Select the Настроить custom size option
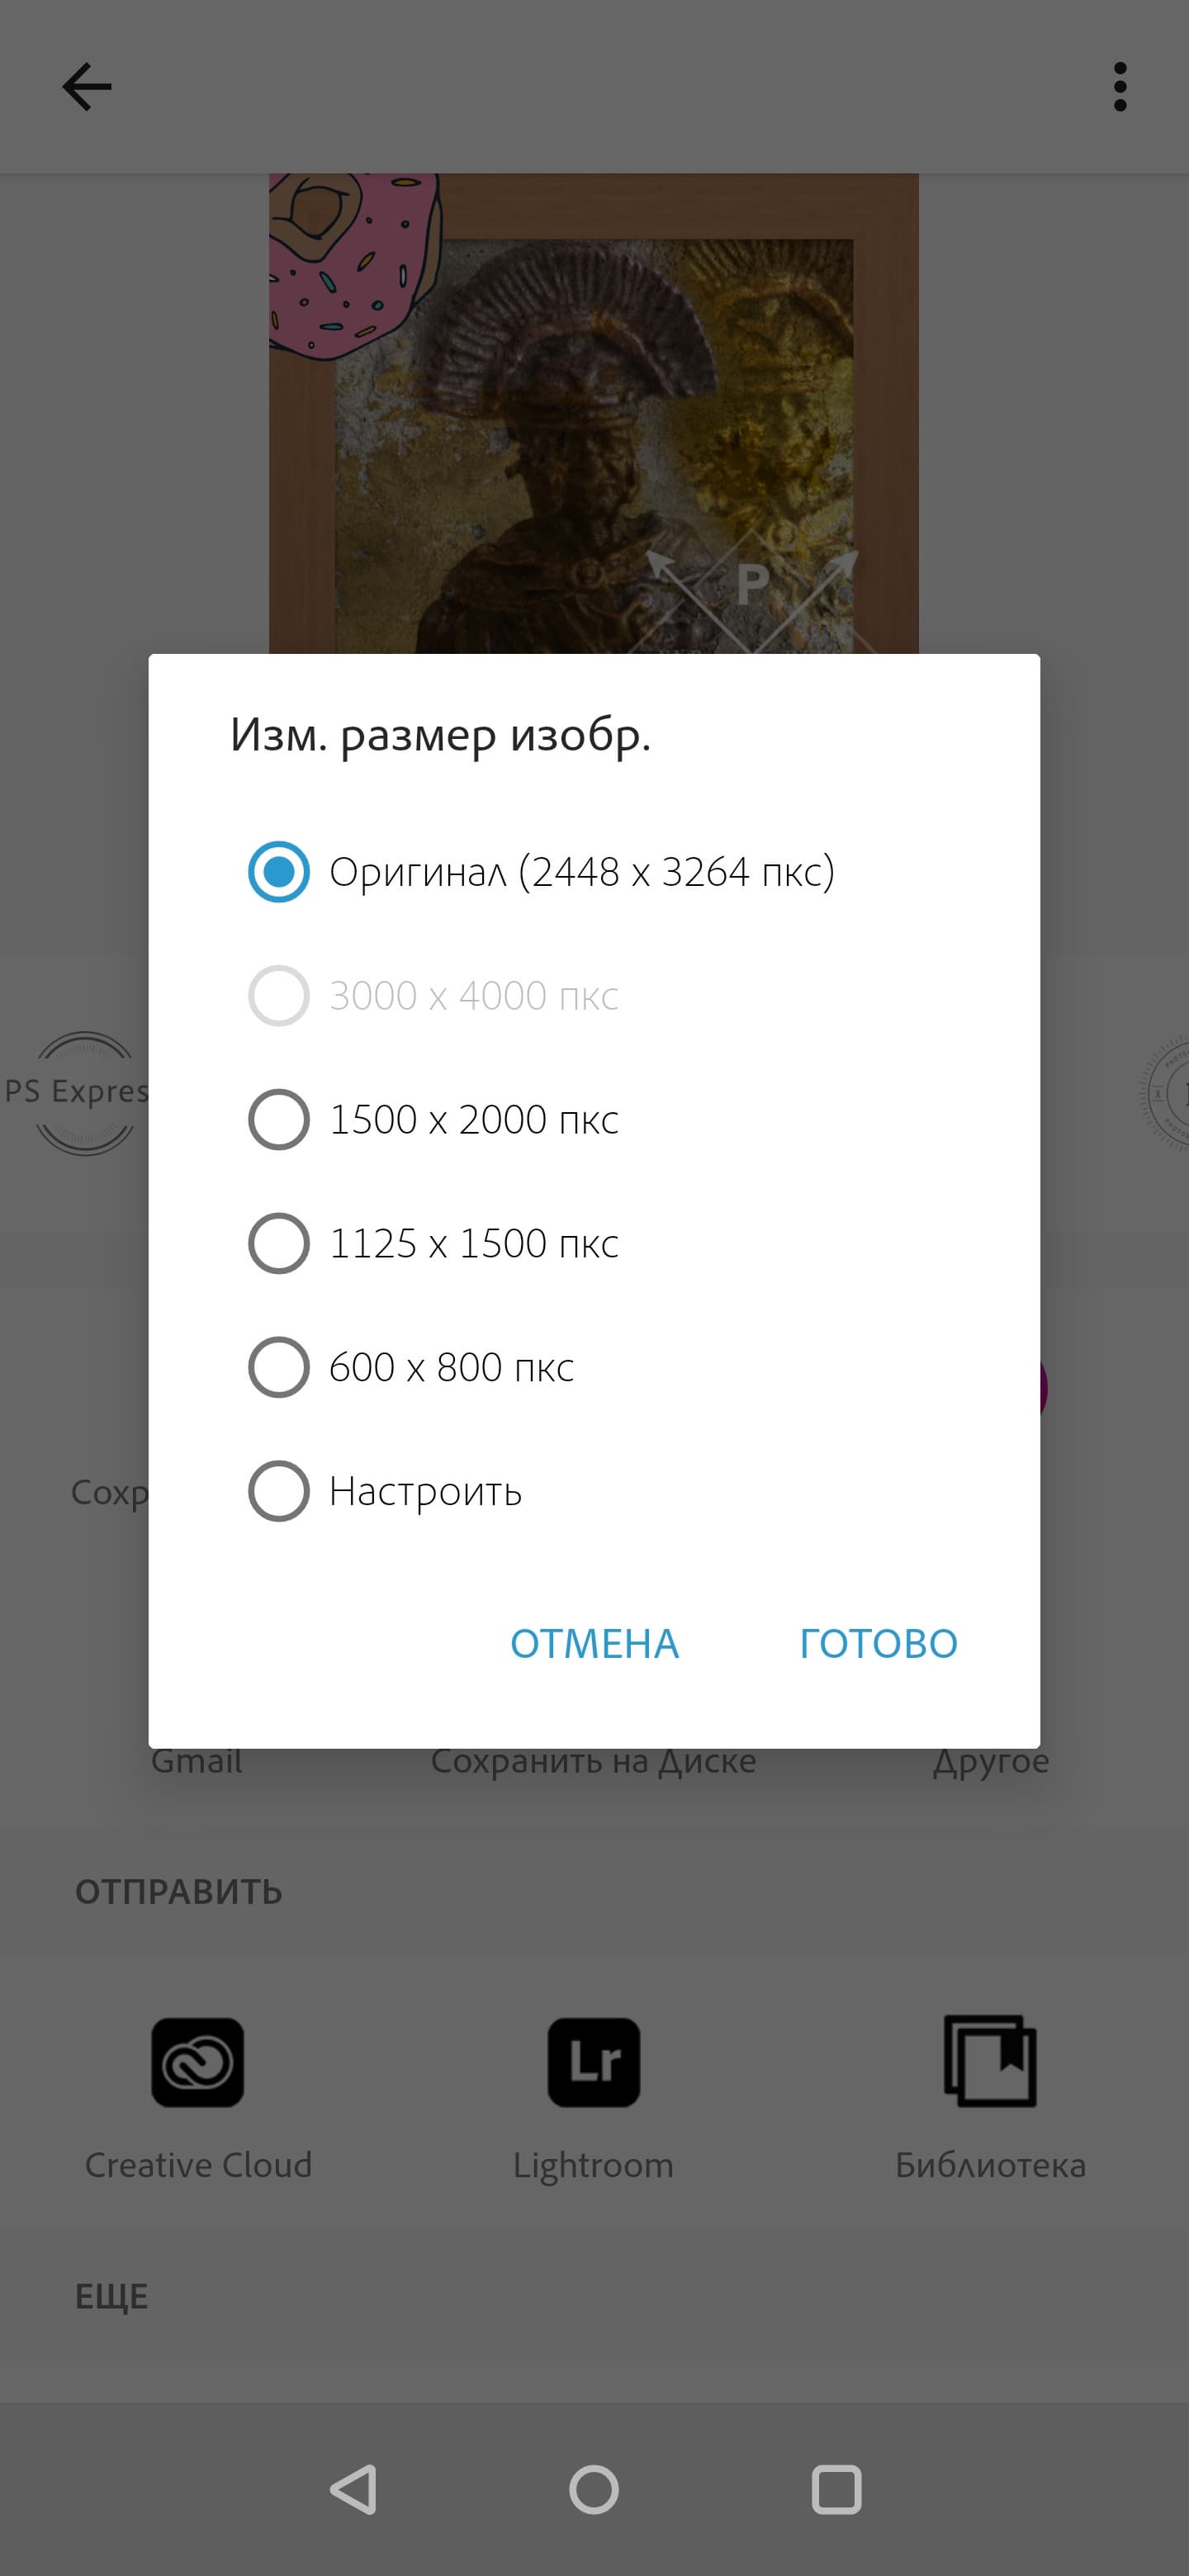Viewport: 1189px width, 2576px height. (279, 1491)
